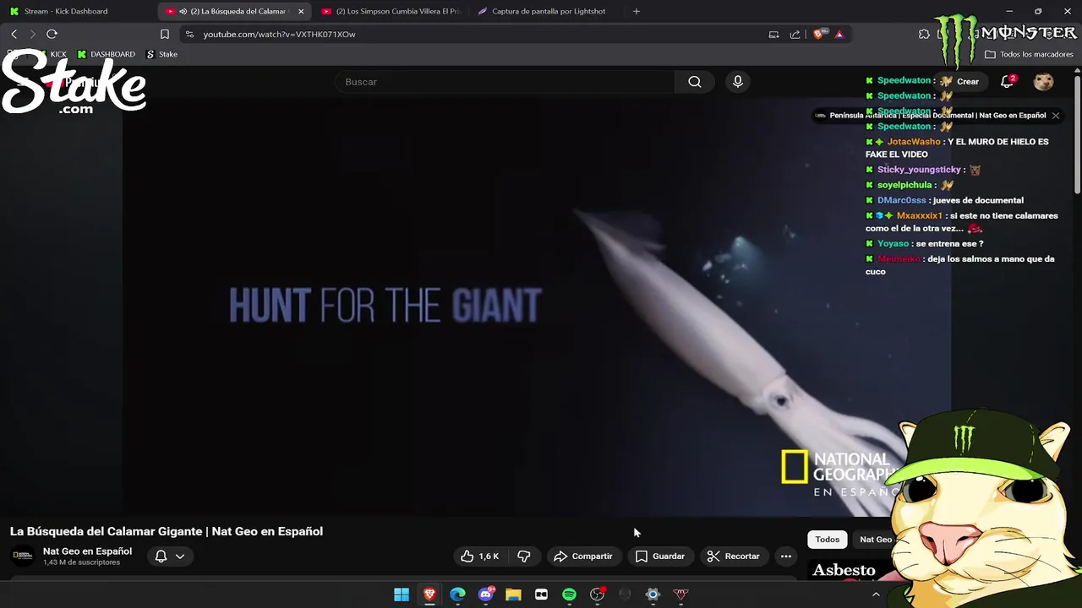Open a new browser tab
The width and height of the screenshot is (1082, 608).
637,11
